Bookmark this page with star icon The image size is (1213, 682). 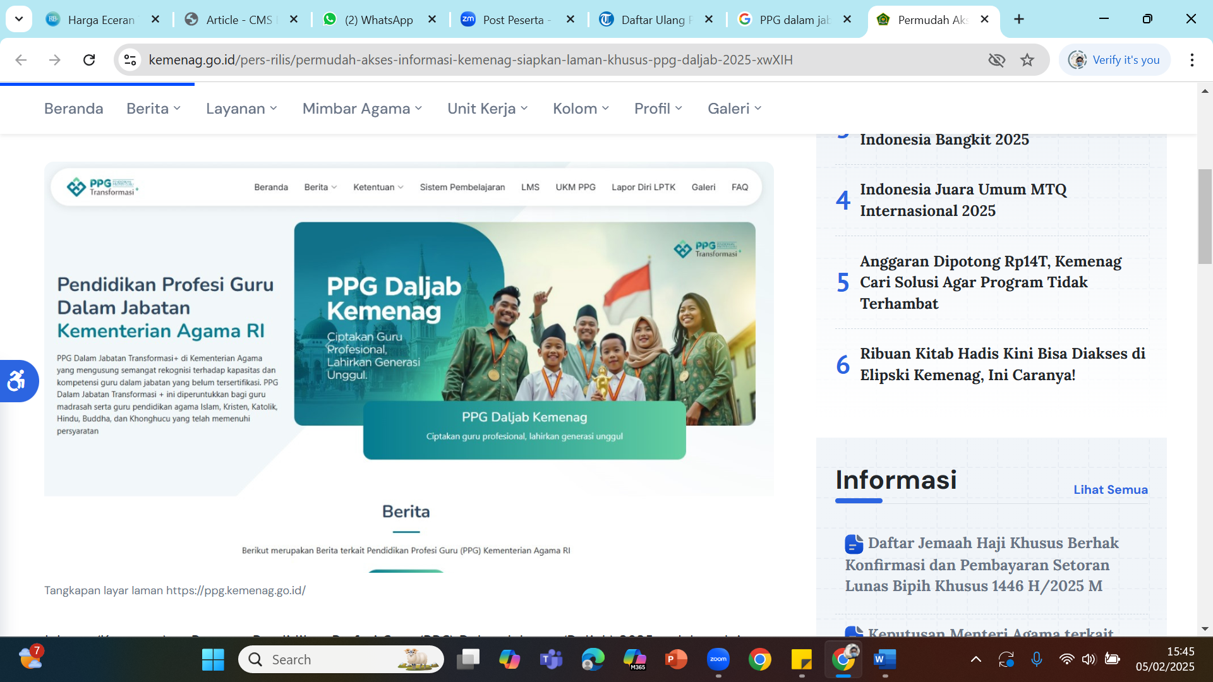(x=1027, y=60)
